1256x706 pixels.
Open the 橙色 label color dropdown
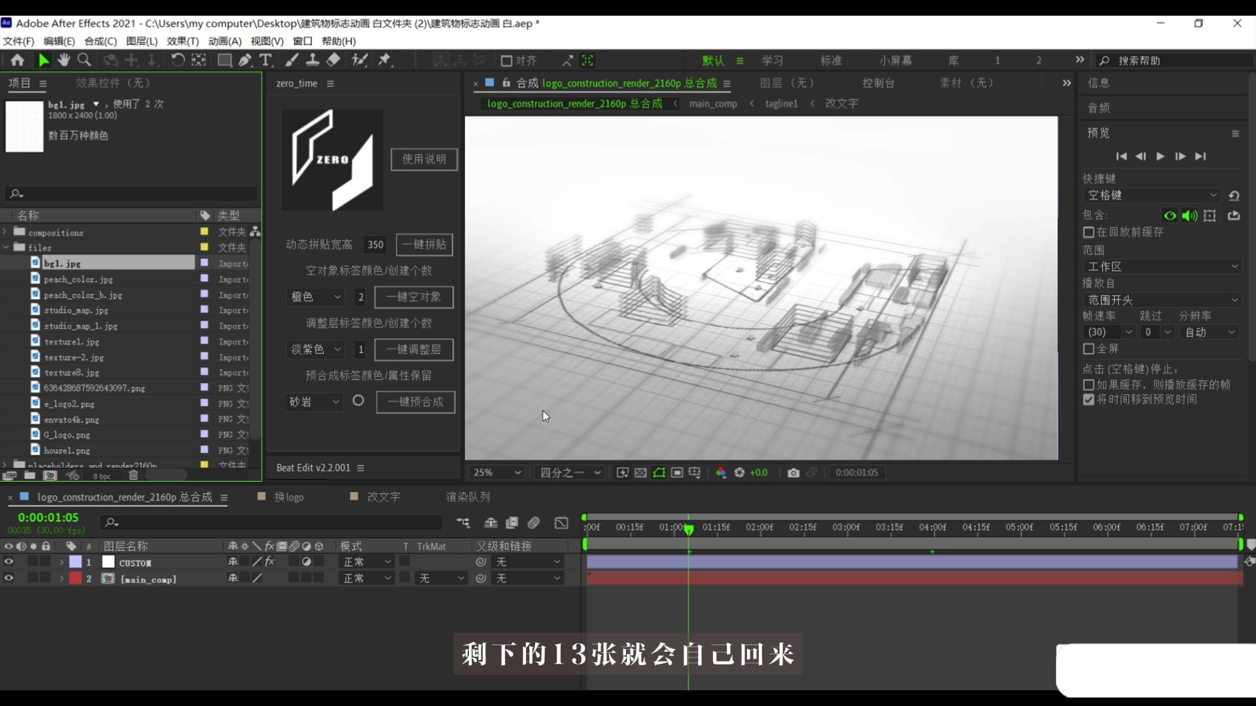click(x=315, y=297)
